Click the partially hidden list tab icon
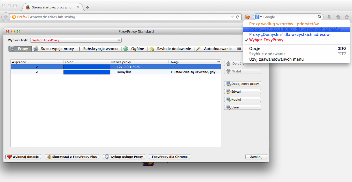Viewport: 352px width, 182px height. [239, 49]
